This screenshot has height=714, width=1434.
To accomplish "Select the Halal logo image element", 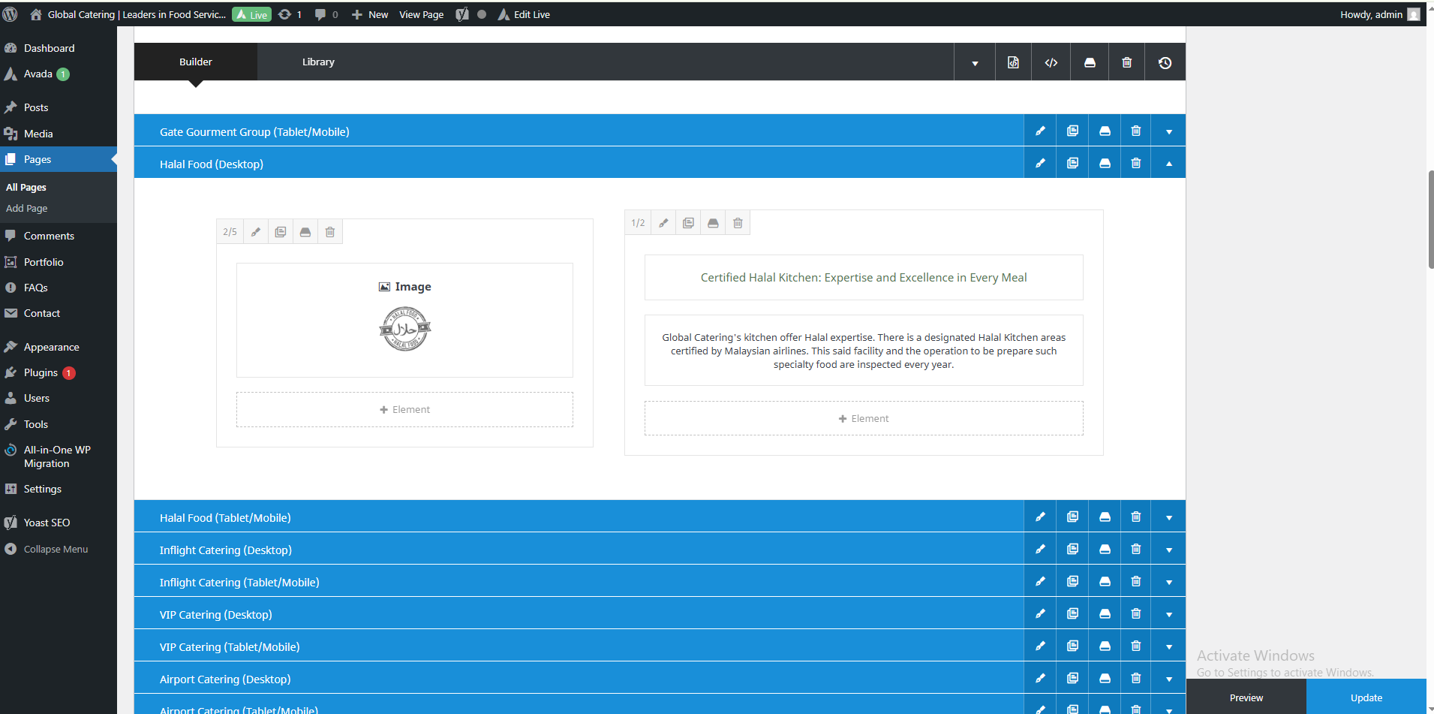I will [404, 328].
